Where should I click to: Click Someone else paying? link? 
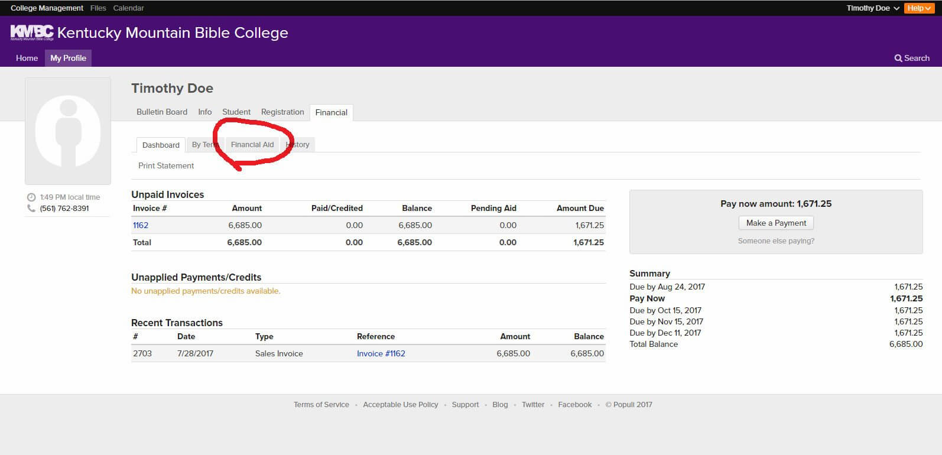[x=776, y=241]
